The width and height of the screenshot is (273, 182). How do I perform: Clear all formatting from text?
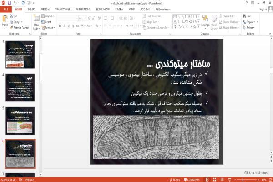coord(99,18)
